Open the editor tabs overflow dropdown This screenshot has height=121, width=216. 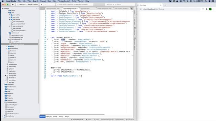[132, 9]
